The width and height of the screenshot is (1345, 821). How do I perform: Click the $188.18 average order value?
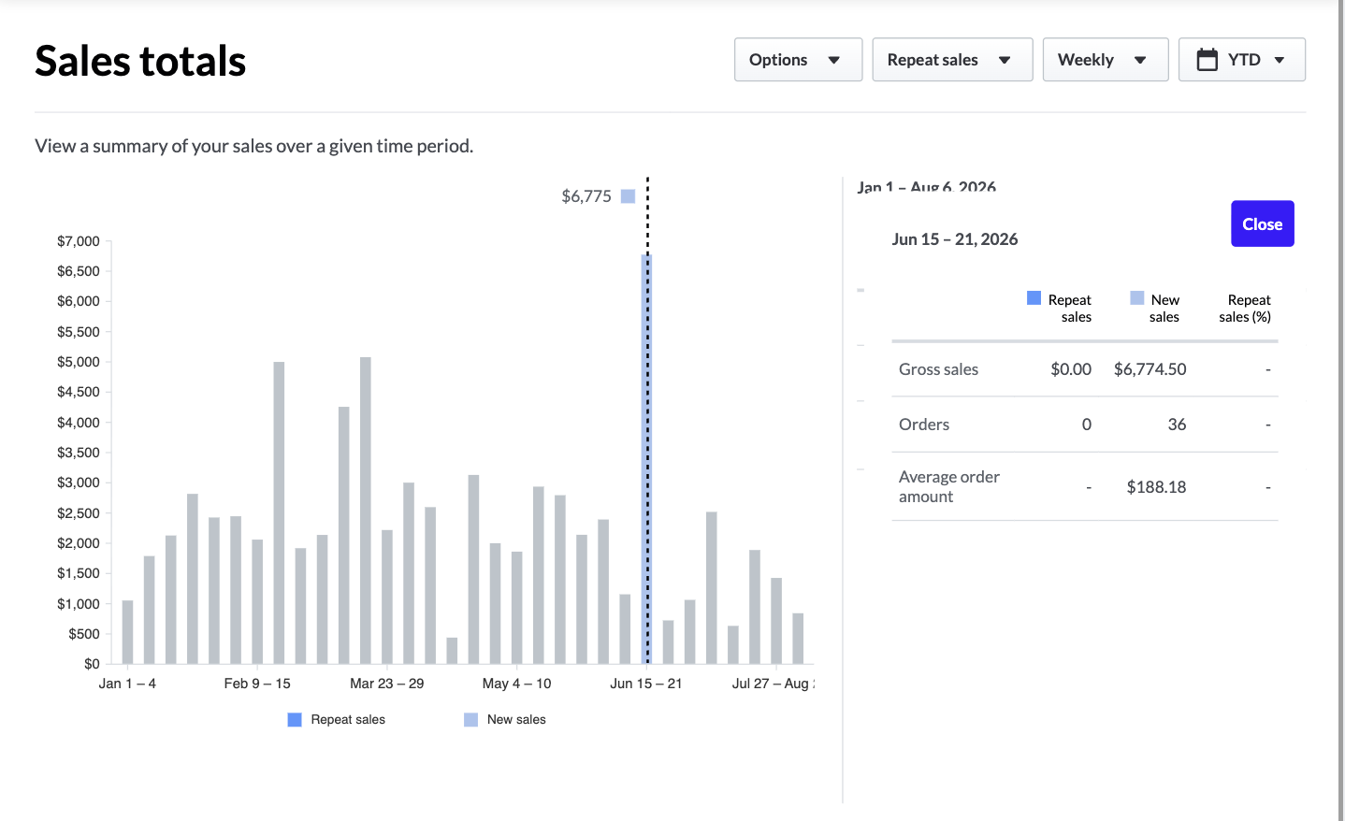click(1156, 487)
